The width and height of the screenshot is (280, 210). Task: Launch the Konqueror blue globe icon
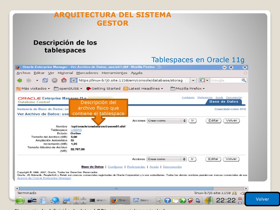55,200
